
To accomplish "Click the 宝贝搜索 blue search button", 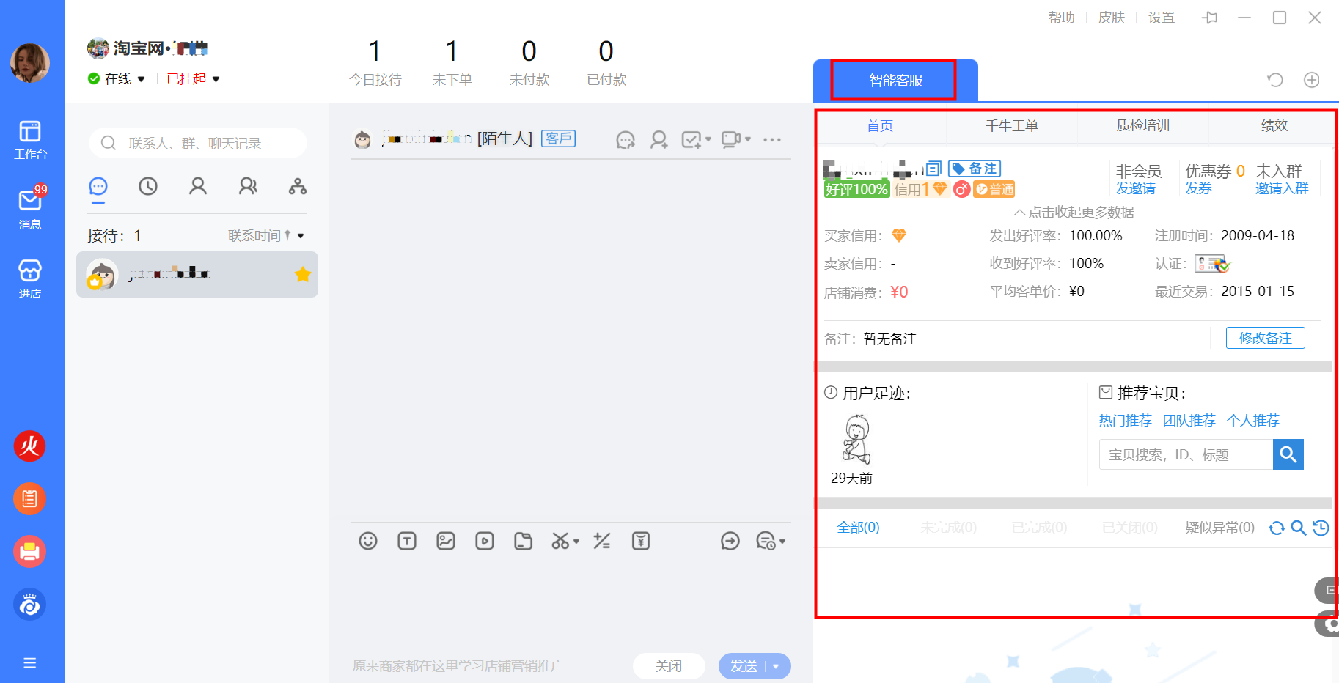I will coord(1288,455).
